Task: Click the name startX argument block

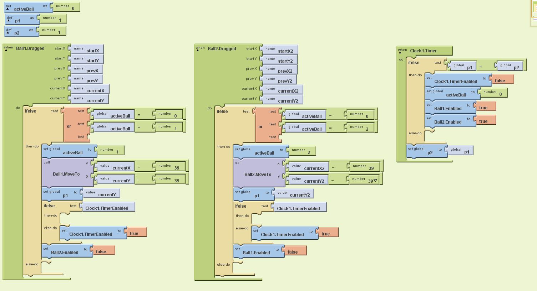Action: click(87, 50)
